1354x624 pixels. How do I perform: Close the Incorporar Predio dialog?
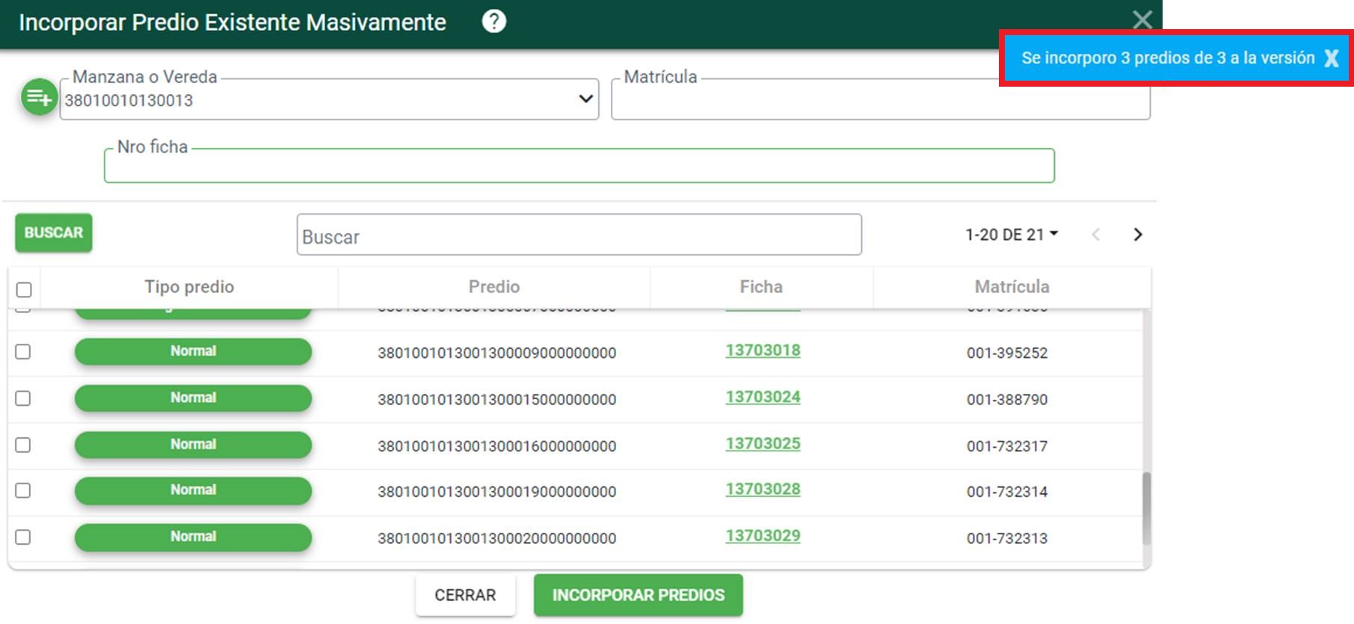click(1142, 19)
